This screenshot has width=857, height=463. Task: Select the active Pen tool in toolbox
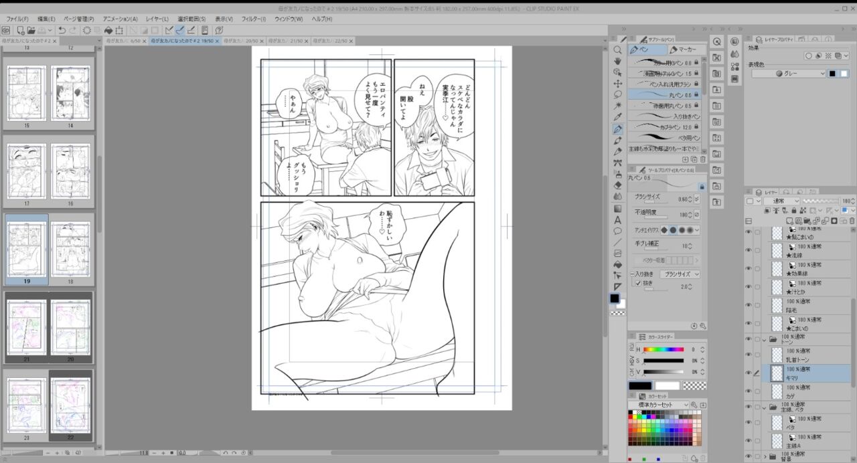(617, 129)
